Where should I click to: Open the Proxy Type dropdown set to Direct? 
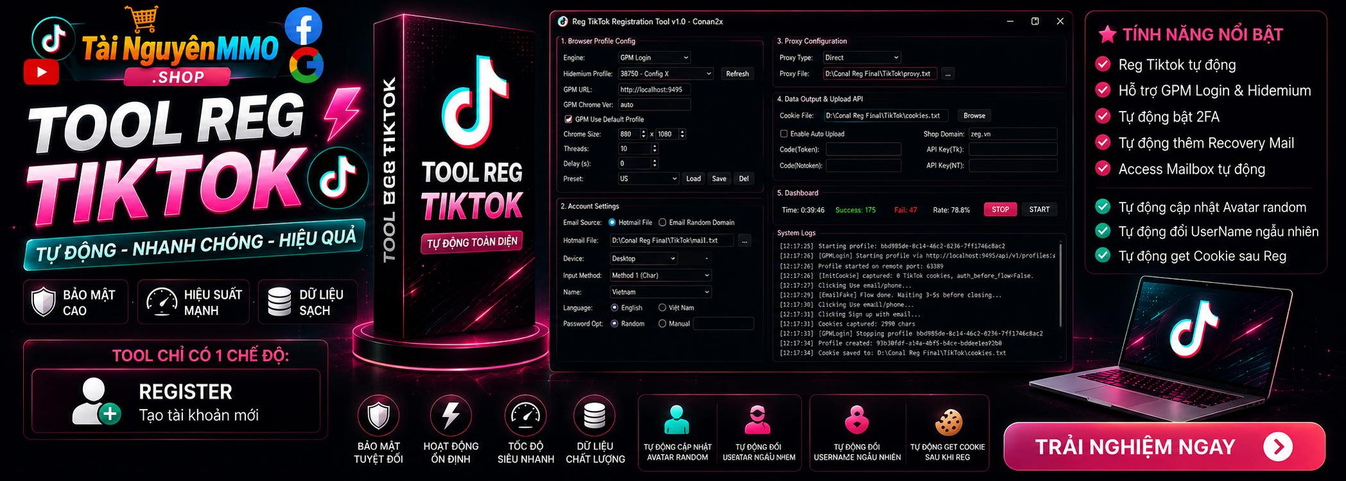862,58
